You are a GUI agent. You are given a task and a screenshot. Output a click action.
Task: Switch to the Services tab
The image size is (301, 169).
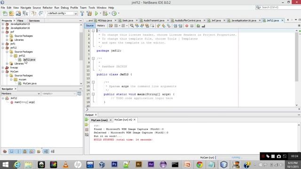coord(34,21)
